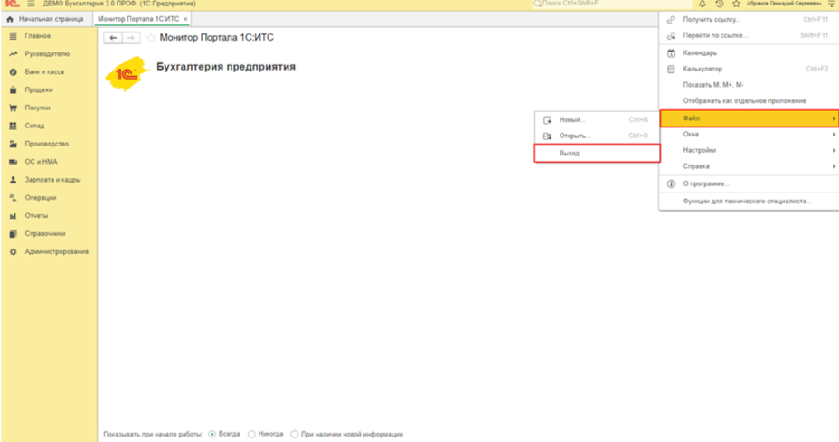Click the Главное section icon
The image size is (839, 442).
click(x=13, y=36)
